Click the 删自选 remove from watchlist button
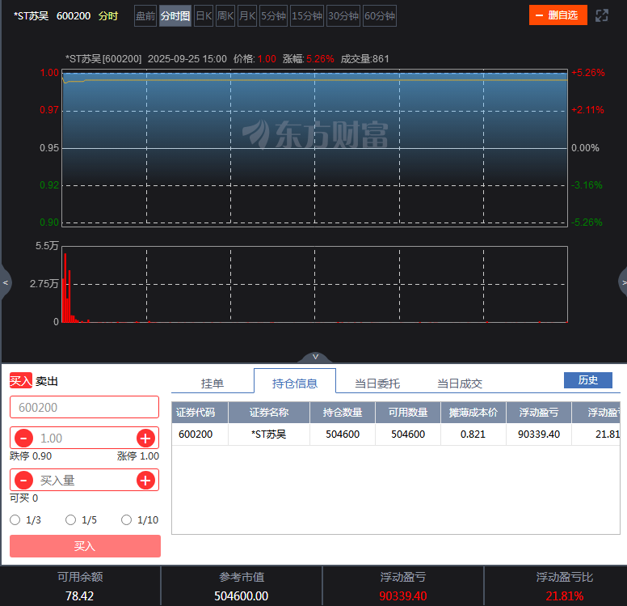627x606 pixels. click(558, 15)
